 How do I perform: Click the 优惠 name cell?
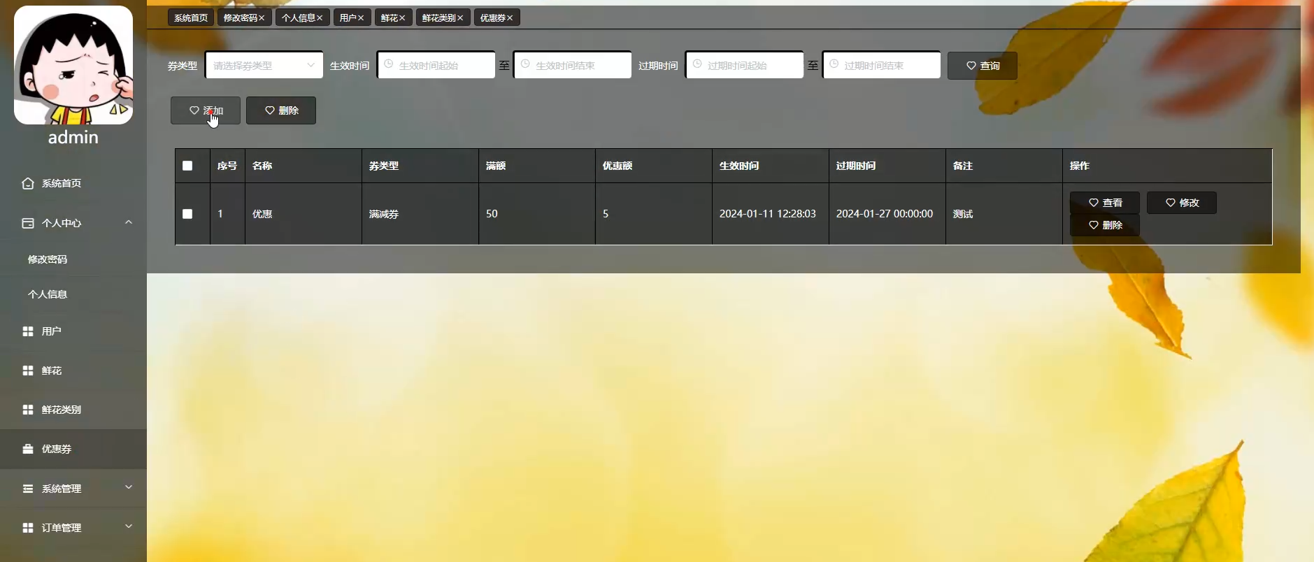click(303, 214)
